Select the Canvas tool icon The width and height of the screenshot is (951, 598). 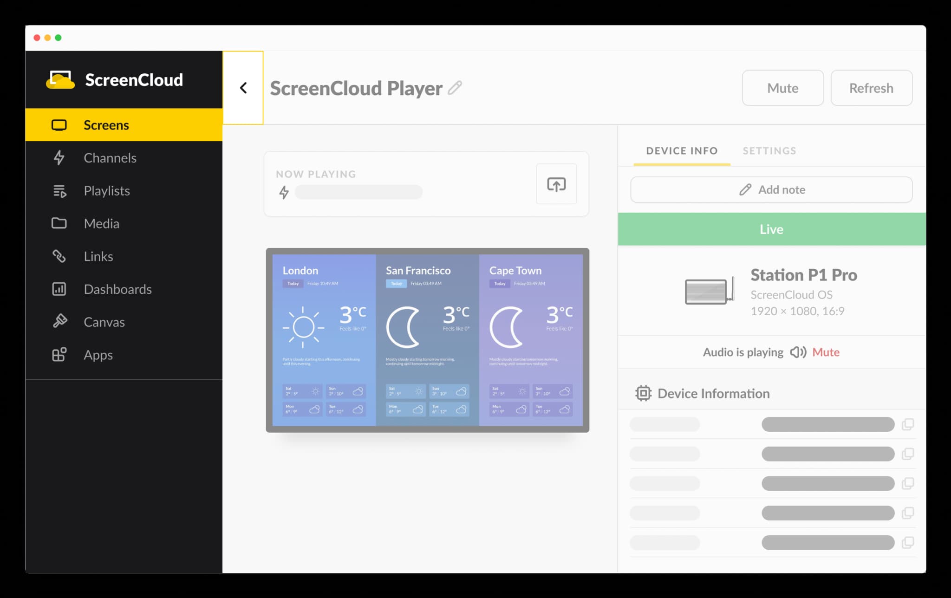(60, 322)
